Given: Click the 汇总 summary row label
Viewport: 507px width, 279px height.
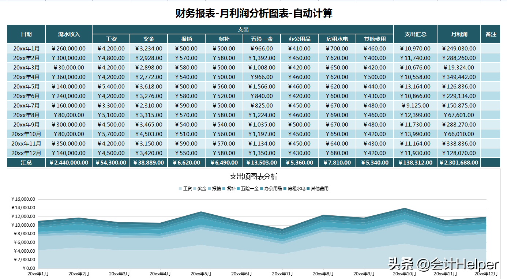Looking at the screenshot, I should tap(26, 162).
